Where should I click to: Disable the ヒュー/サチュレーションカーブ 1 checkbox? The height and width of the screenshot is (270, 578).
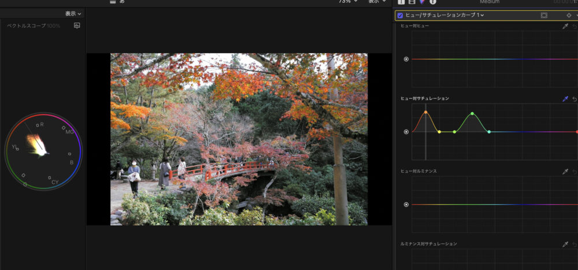point(401,15)
